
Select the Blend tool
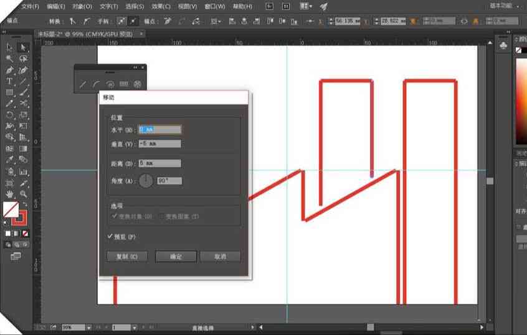23,160
